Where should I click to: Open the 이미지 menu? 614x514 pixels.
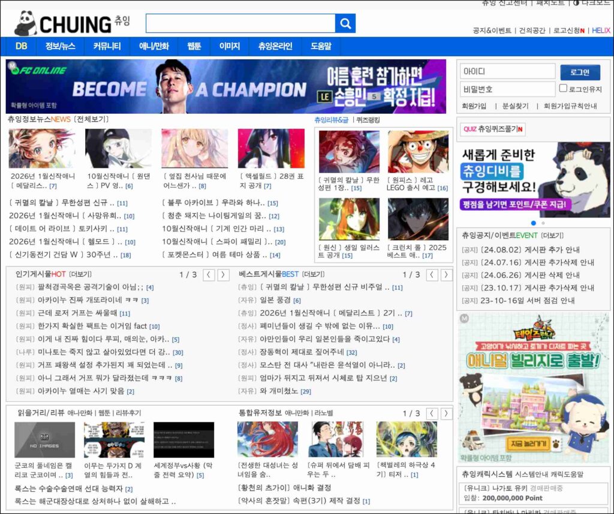(x=230, y=46)
